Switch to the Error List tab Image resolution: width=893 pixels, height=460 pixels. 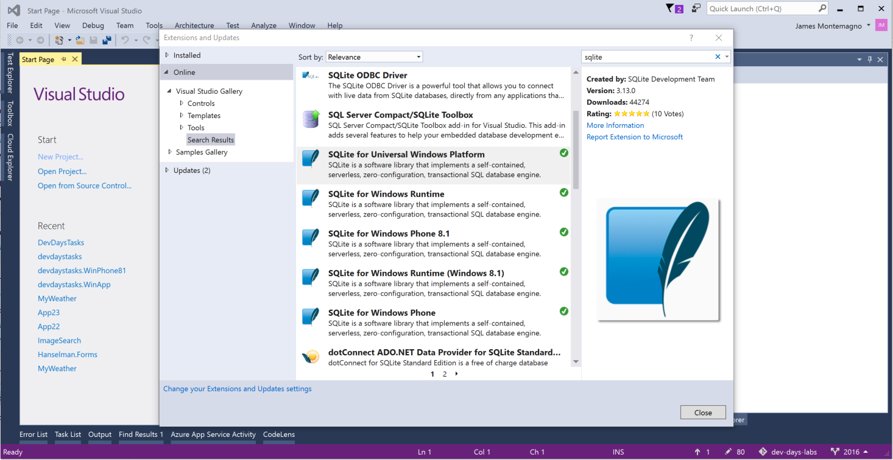[x=34, y=434]
